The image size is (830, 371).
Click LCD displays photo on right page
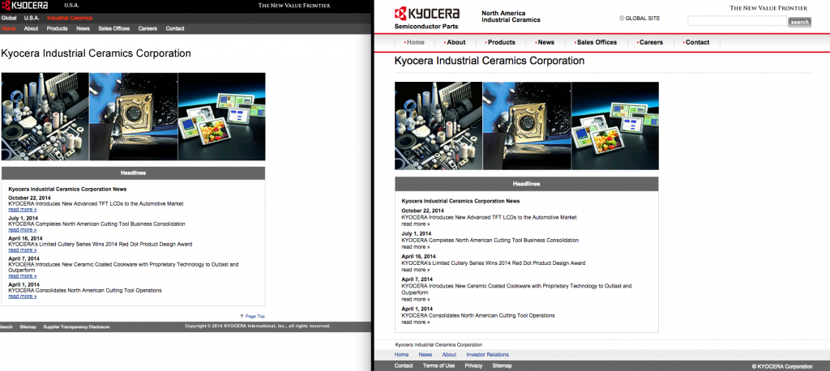615,126
